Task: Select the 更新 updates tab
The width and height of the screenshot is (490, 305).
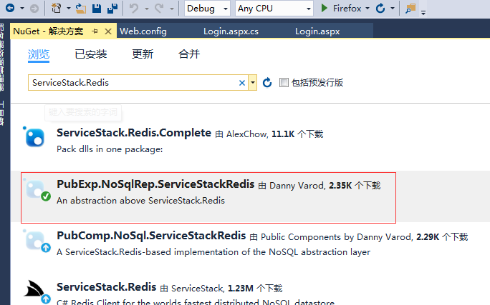Action: [143, 54]
